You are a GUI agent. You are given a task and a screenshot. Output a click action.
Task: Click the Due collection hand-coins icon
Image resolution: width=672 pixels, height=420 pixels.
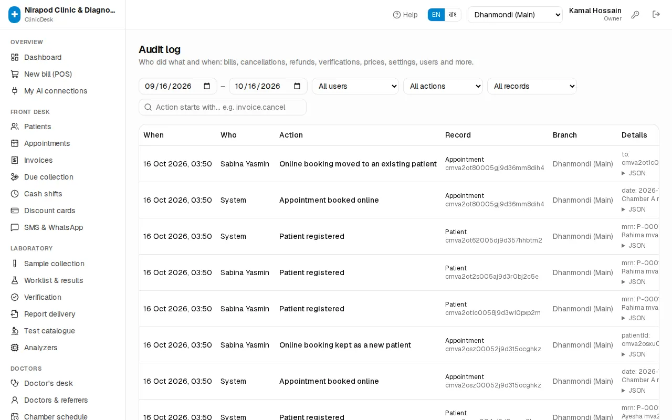click(15, 177)
